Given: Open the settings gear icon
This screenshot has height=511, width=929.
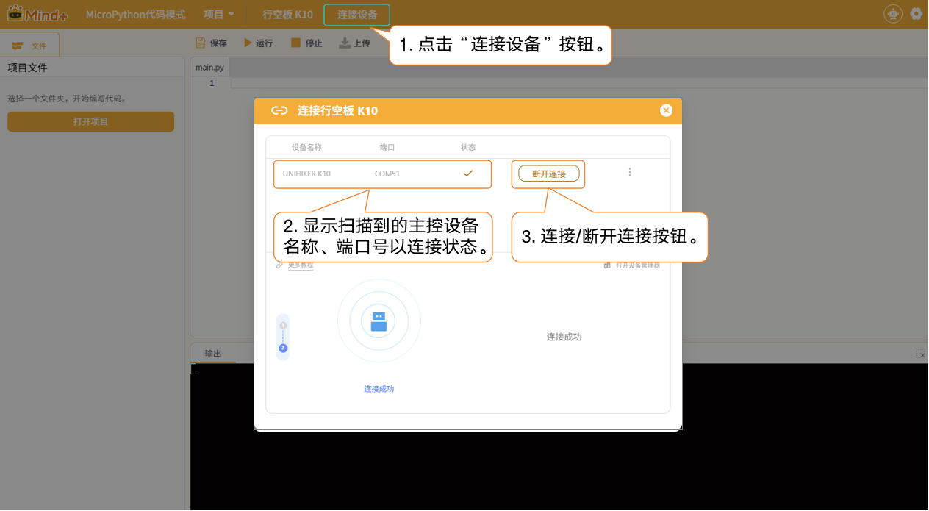Looking at the screenshot, I should pos(917,14).
